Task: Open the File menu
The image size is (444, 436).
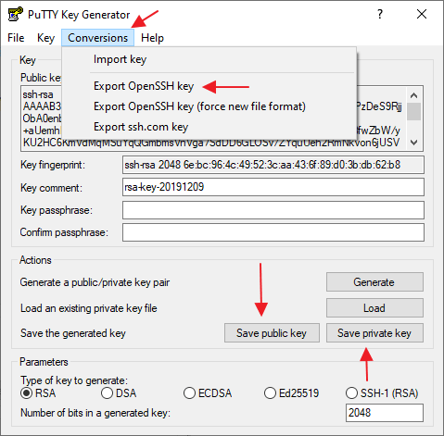Action: point(16,38)
